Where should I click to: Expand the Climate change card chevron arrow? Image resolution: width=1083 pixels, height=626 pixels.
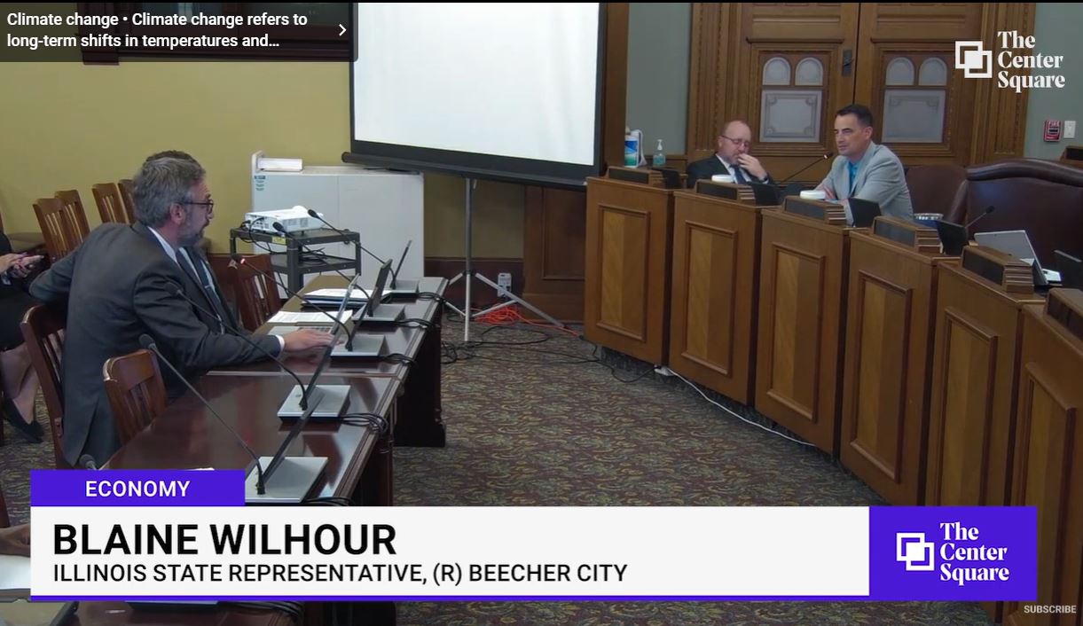coord(342,30)
